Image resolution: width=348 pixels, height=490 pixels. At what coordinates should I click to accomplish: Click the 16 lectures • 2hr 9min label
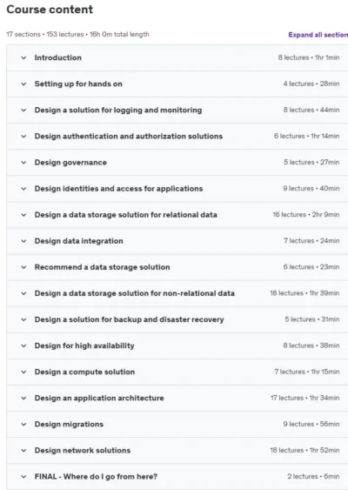tap(306, 215)
